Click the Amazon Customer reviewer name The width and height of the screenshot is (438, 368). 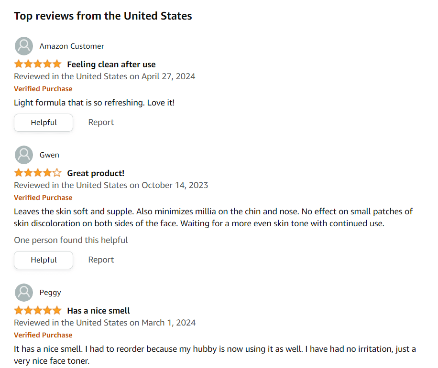click(72, 46)
